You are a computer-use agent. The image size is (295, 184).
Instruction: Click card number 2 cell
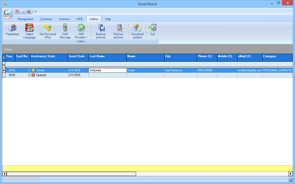(x=23, y=75)
